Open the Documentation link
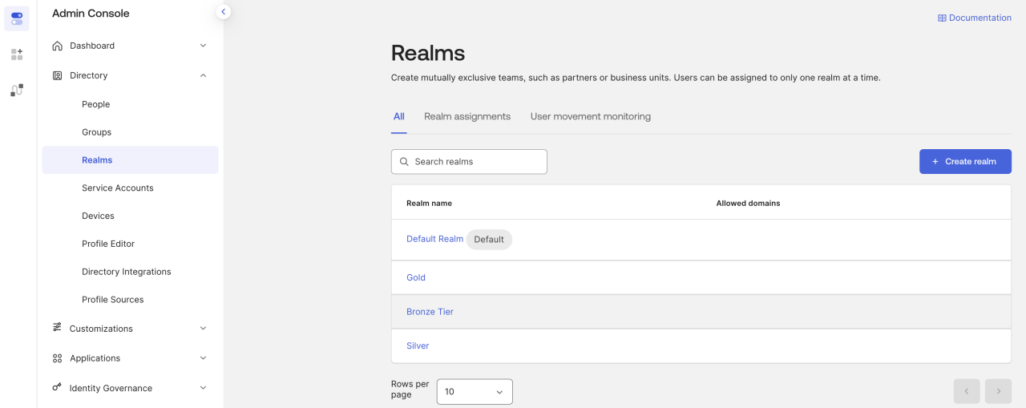Viewport: 1026px width, 408px height. 974,18
